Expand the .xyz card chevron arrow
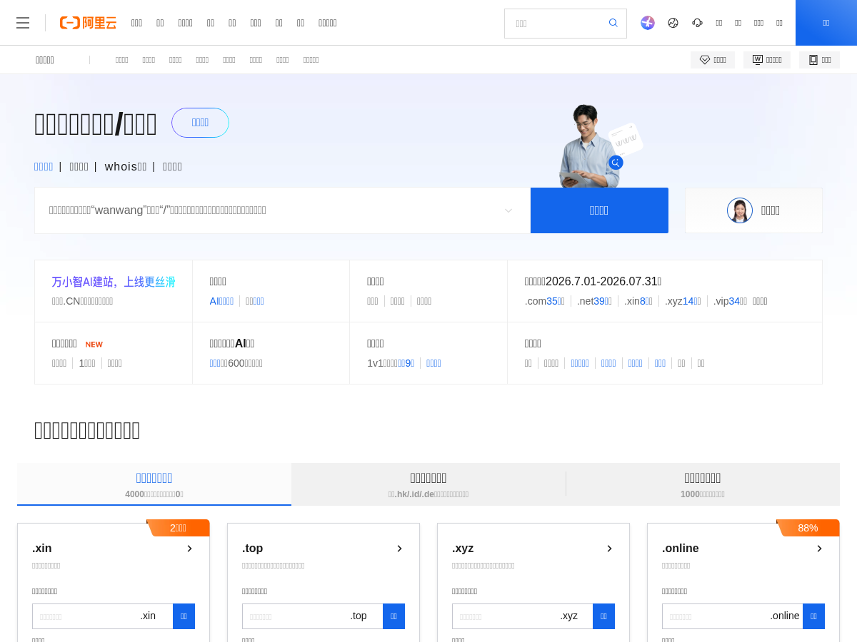Image resolution: width=857 pixels, height=642 pixels. click(609, 549)
